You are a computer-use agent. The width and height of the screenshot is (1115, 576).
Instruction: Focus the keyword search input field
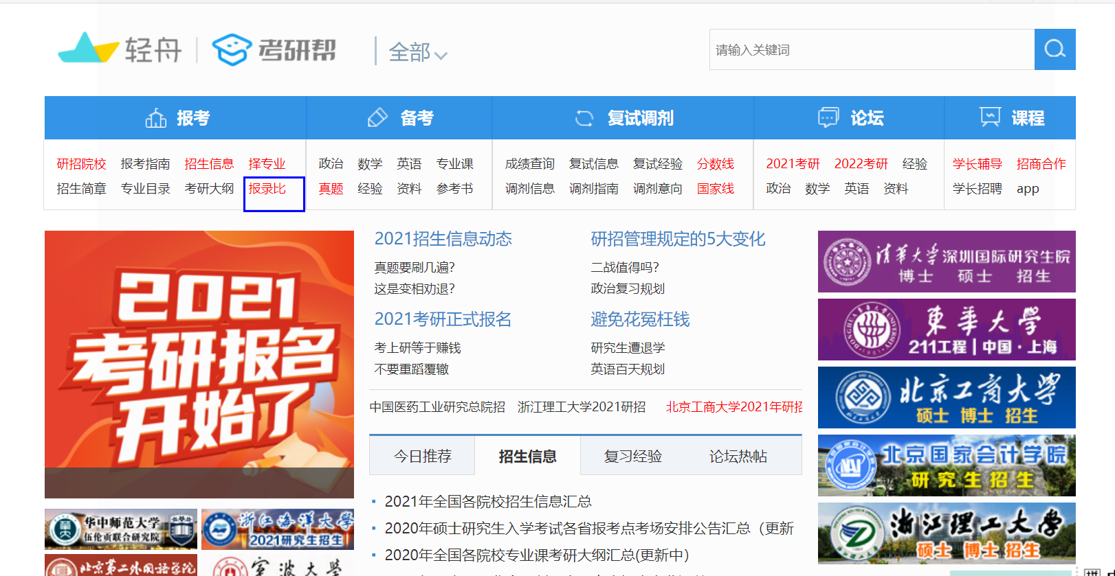point(872,49)
